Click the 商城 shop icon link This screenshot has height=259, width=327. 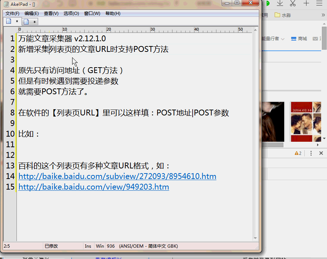(x=299, y=39)
